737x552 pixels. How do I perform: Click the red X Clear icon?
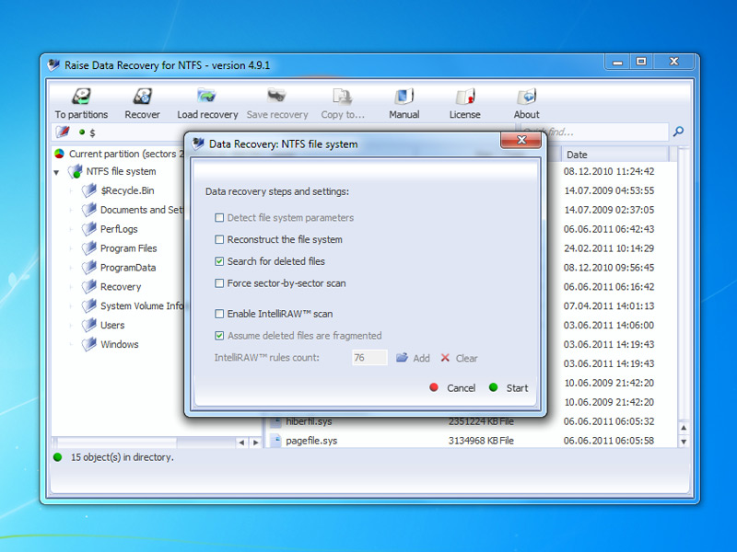445,358
